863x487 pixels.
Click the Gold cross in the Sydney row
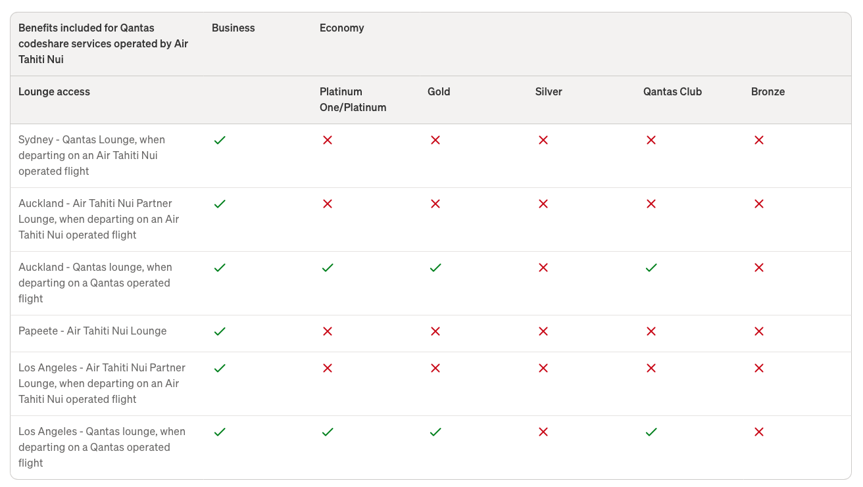pyautogui.click(x=435, y=140)
